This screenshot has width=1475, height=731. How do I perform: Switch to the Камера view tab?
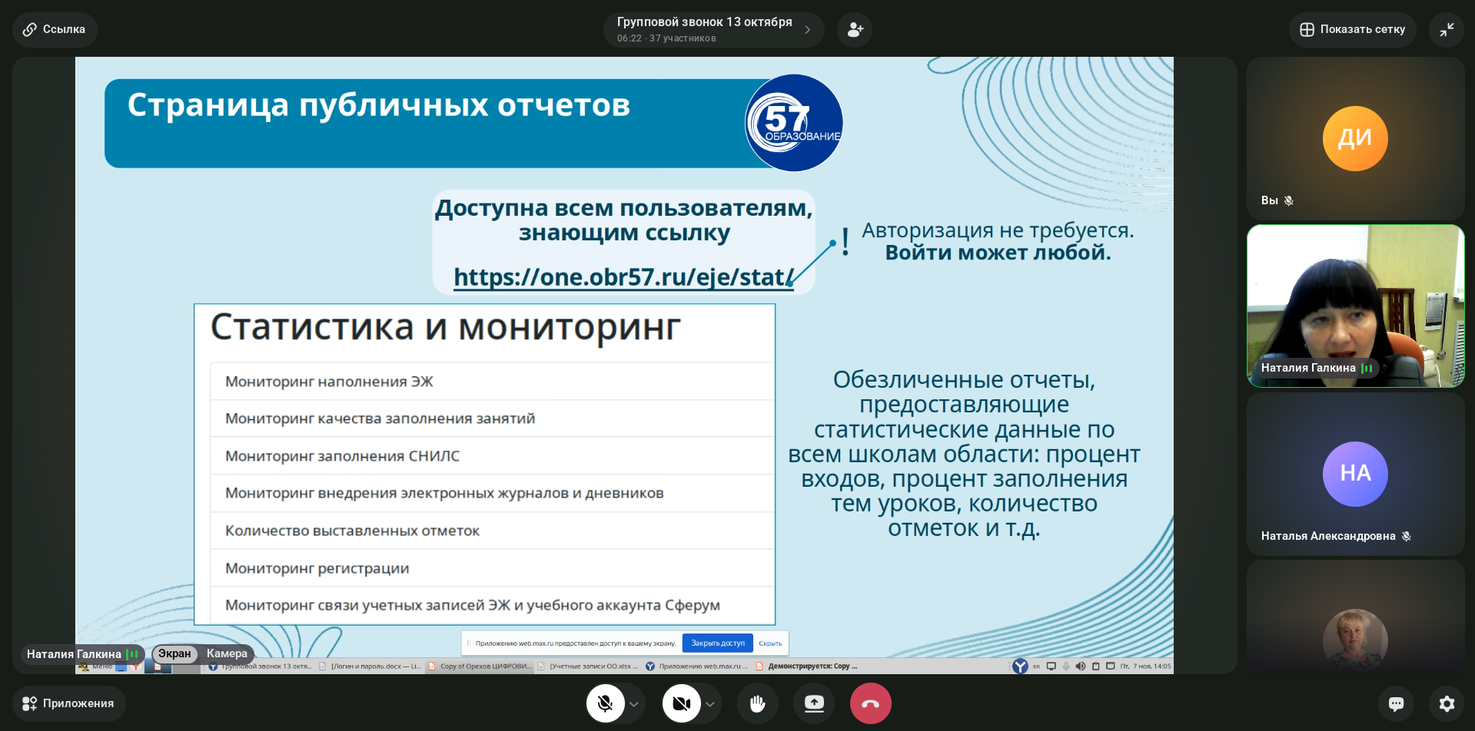coord(227,653)
